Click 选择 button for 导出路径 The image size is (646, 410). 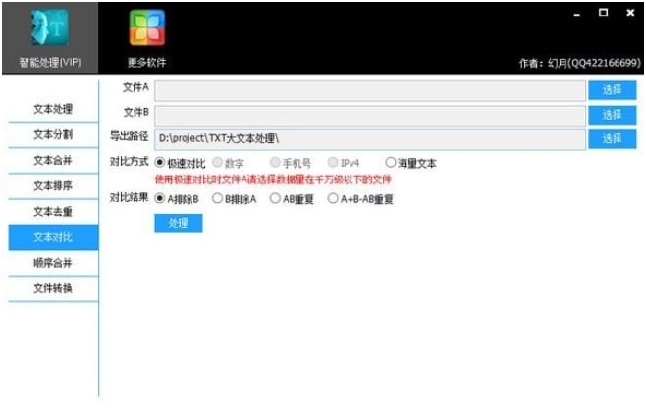point(613,139)
